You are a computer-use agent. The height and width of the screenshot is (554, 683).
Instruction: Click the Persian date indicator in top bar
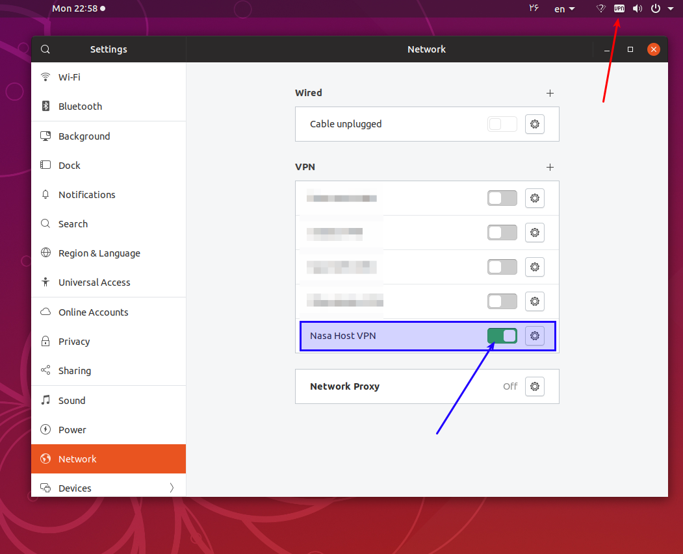point(534,8)
